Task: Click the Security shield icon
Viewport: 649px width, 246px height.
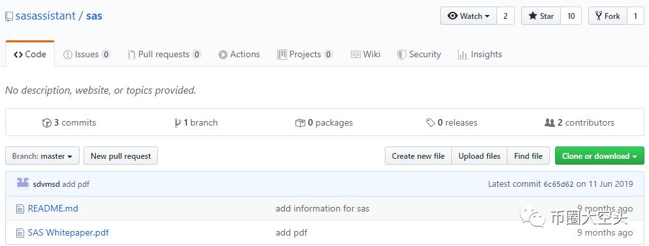Action: click(x=402, y=55)
